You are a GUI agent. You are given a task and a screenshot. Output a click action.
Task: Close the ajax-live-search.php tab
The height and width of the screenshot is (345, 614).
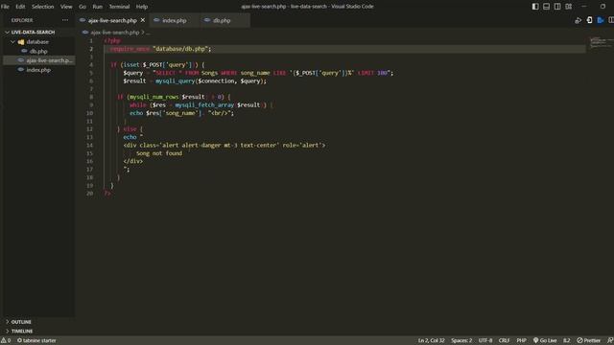(x=143, y=20)
